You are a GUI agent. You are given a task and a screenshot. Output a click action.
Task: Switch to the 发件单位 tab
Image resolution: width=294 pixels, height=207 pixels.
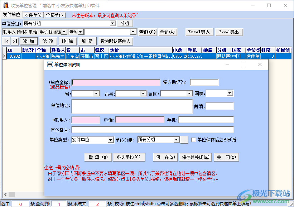pos(11,15)
